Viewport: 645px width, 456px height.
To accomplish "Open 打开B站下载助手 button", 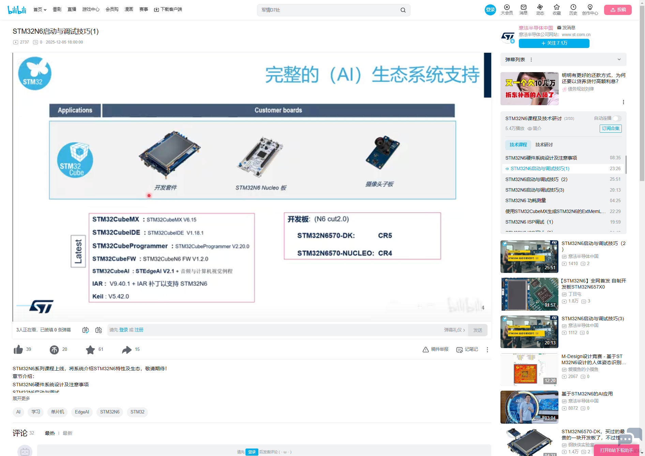I will coord(616,450).
